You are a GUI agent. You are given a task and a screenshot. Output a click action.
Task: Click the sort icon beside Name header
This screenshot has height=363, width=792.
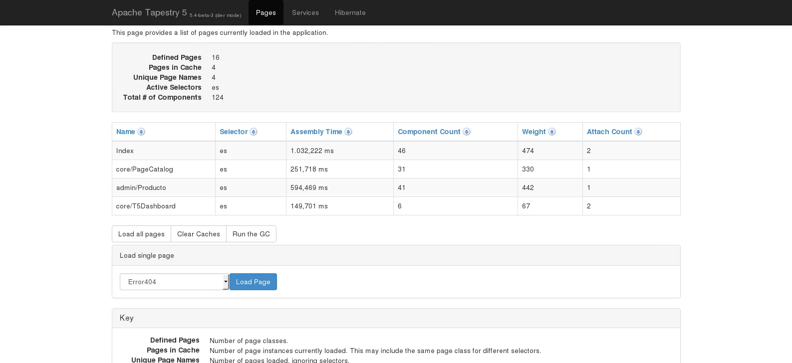click(141, 132)
